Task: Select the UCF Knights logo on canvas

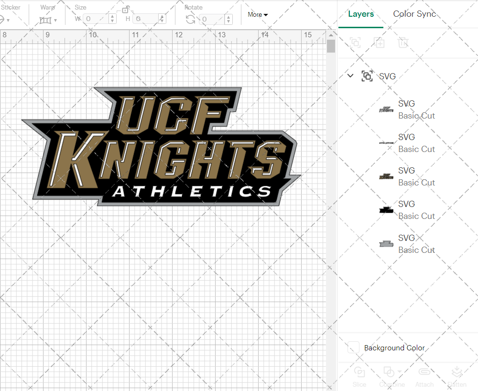Action: coord(161,147)
